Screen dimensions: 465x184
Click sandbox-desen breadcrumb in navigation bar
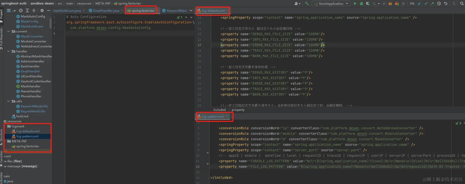point(42,3)
